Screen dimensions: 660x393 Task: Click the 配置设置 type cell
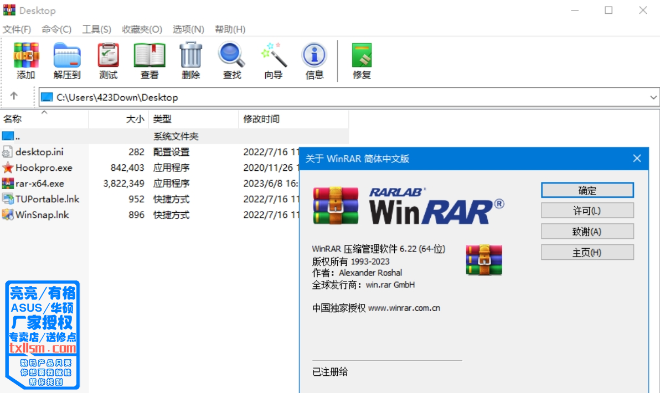171,152
